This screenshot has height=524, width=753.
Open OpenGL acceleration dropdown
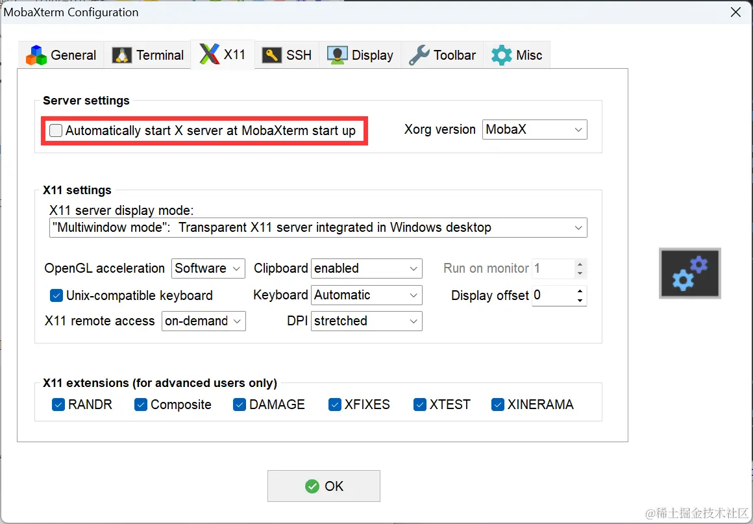(208, 268)
